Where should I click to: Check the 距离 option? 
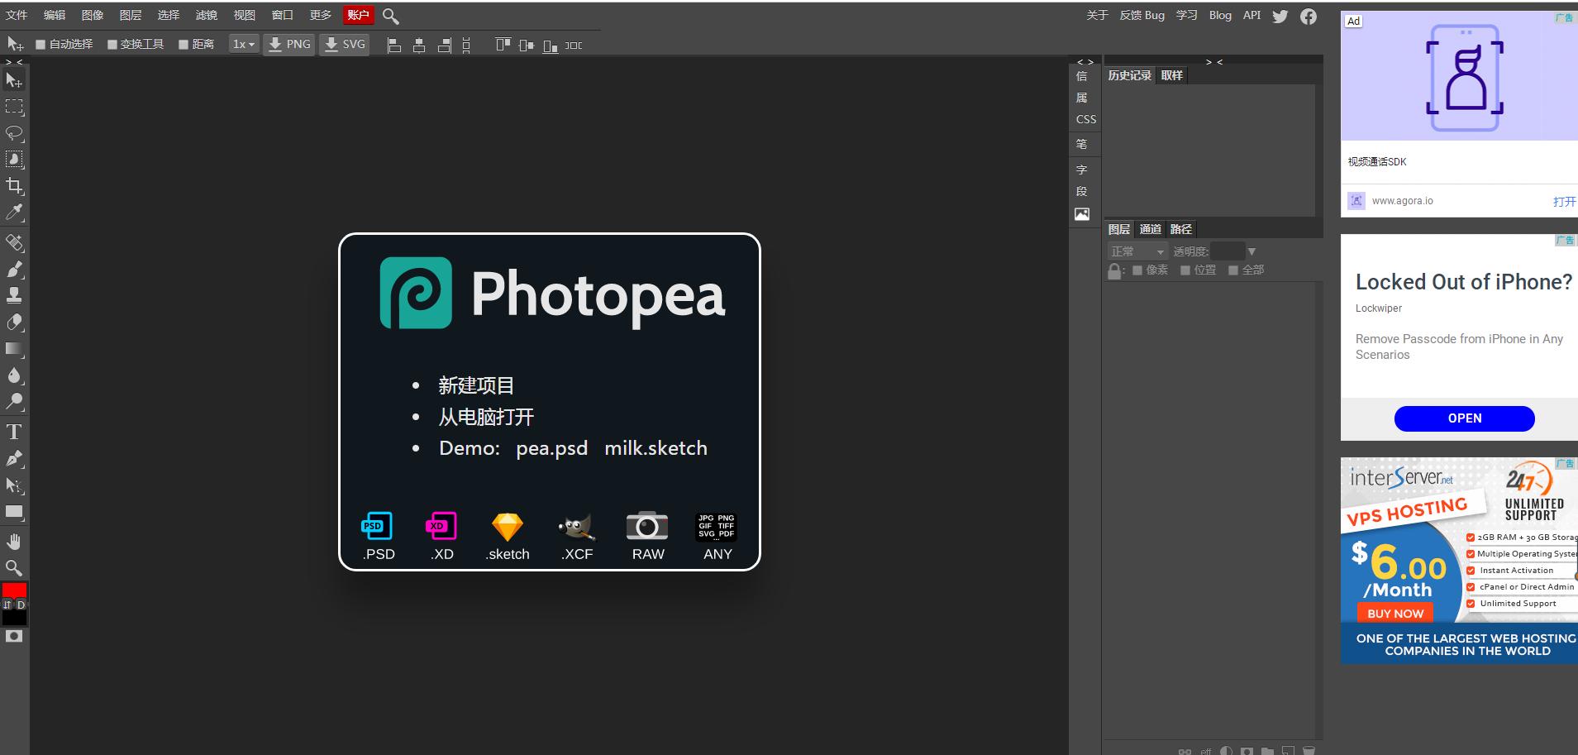[x=184, y=45]
